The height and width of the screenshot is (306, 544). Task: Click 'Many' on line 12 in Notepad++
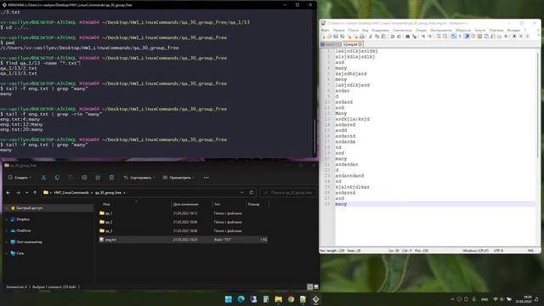tap(341, 113)
